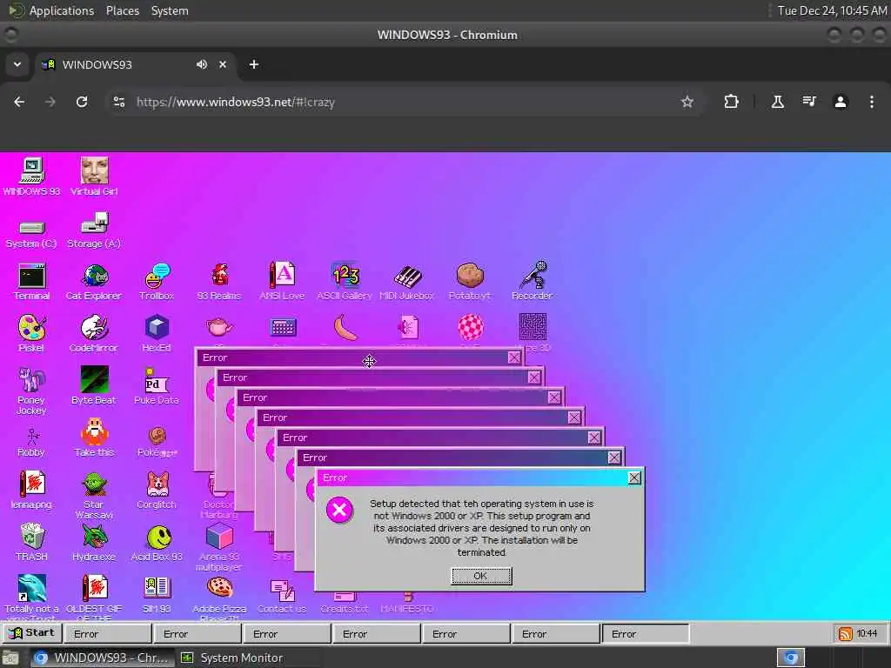The height and width of the screenshot is (668, 891).
Task: Open the banana desktop icon
Action: (345, 328)
